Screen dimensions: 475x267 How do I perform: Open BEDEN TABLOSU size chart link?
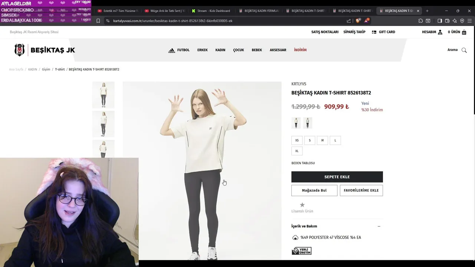pyautogui.click(x=303, y=163)
